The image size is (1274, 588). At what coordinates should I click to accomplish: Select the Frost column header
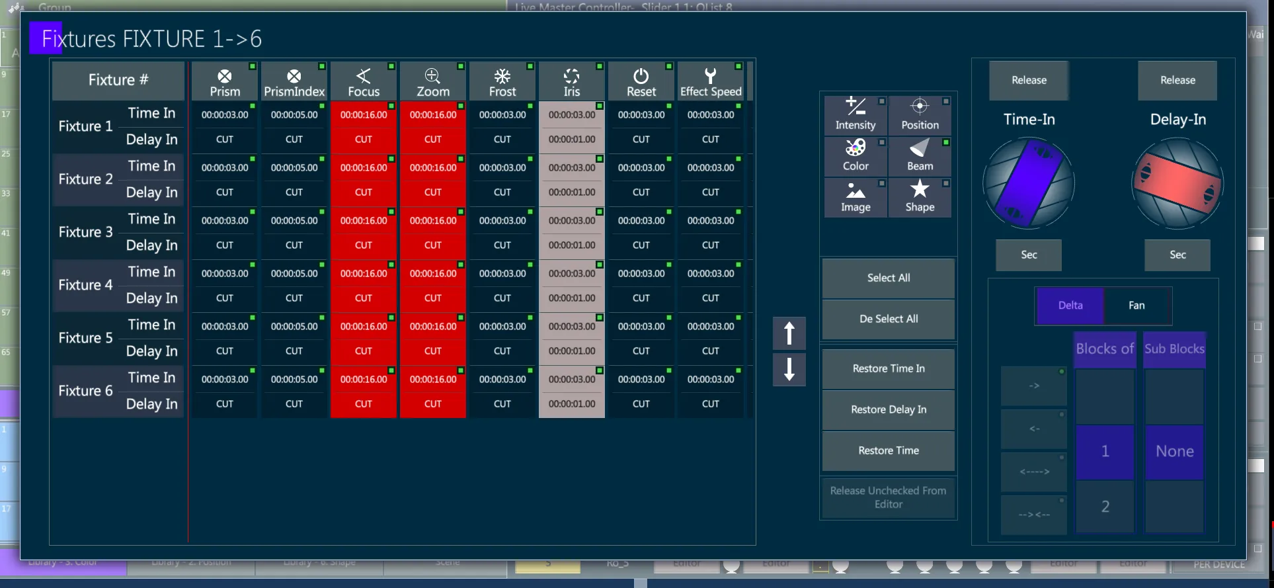[x=502, y=81]
